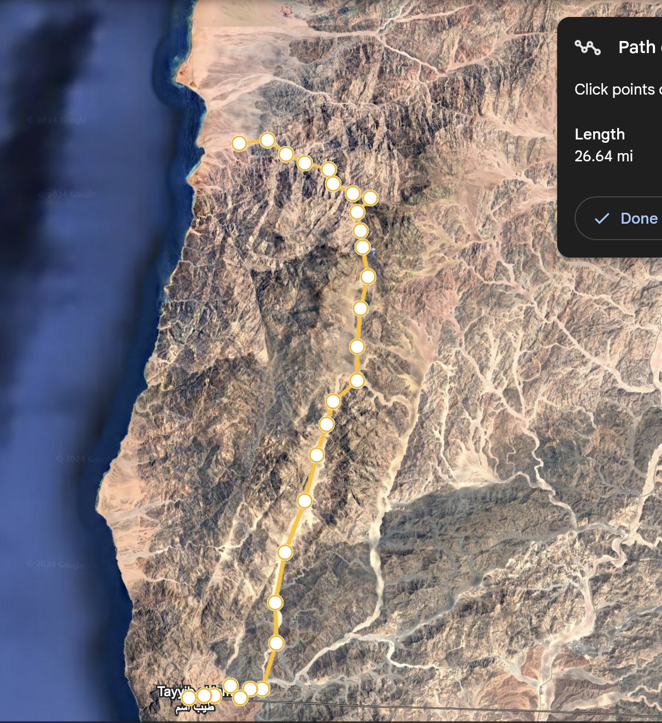Click the easternmost point of the path
Viewport: 662px width, 723px height.
[370, 197]
